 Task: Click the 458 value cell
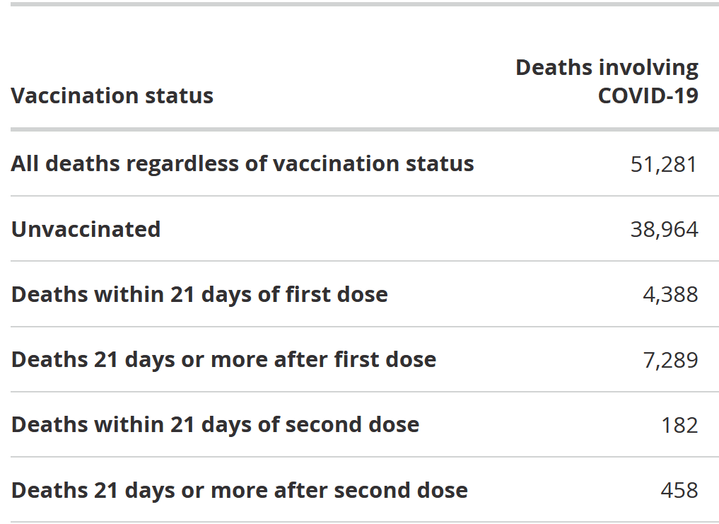679,491
